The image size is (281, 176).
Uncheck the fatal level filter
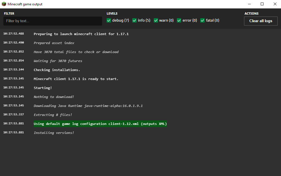coord(203,20)
